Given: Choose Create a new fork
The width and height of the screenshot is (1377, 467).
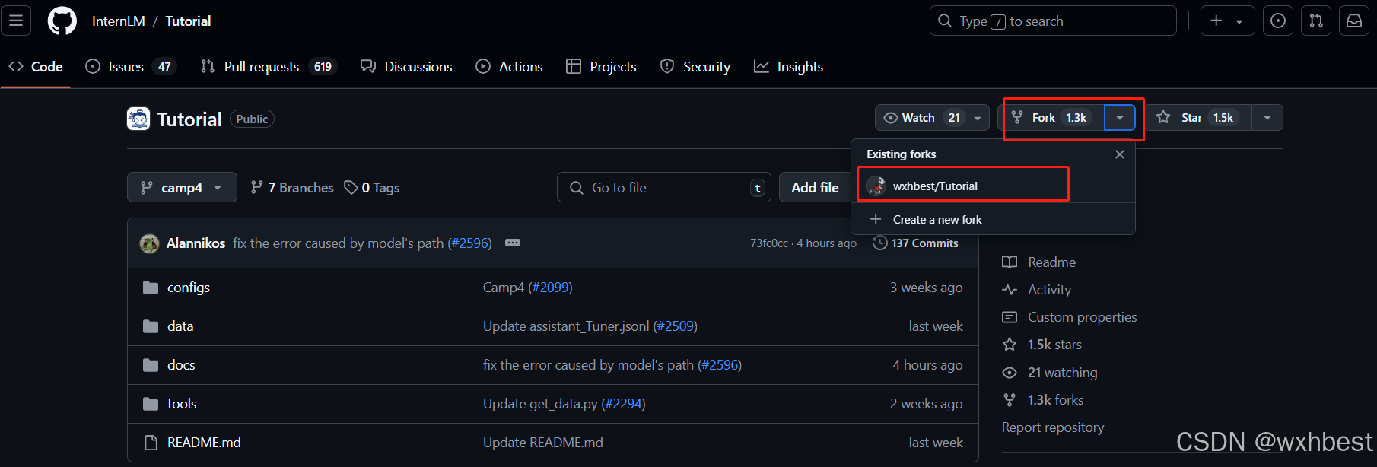Looking at the screenshot, I should pyautogui.click(x=993, y=219).
